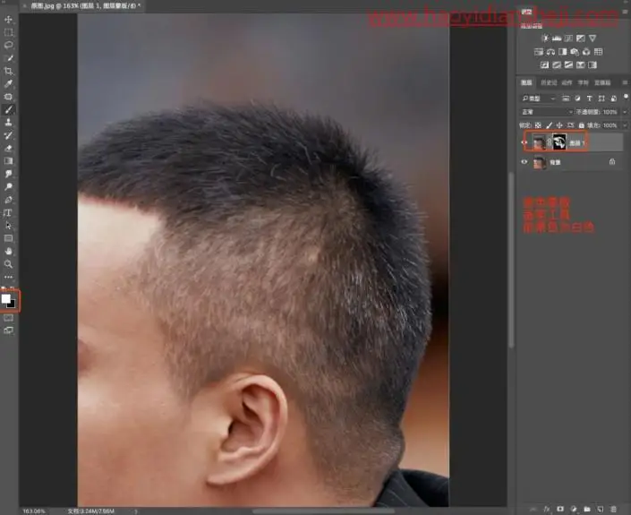The height and width of the screenshot is (515, 631).
Task: Switch to the Actions tab
Action: coord(567,82)
